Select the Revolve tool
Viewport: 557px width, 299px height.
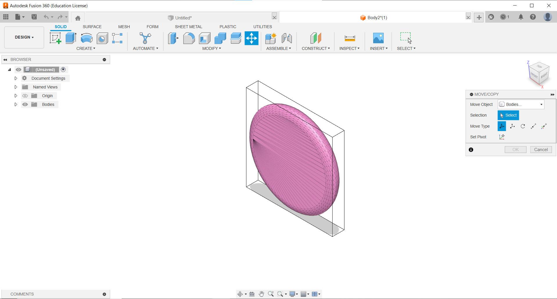tap(87, 38)
